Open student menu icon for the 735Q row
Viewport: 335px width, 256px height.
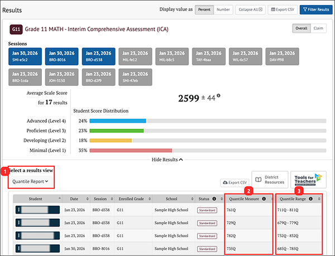pyautogui.click(x=19, y=249)
